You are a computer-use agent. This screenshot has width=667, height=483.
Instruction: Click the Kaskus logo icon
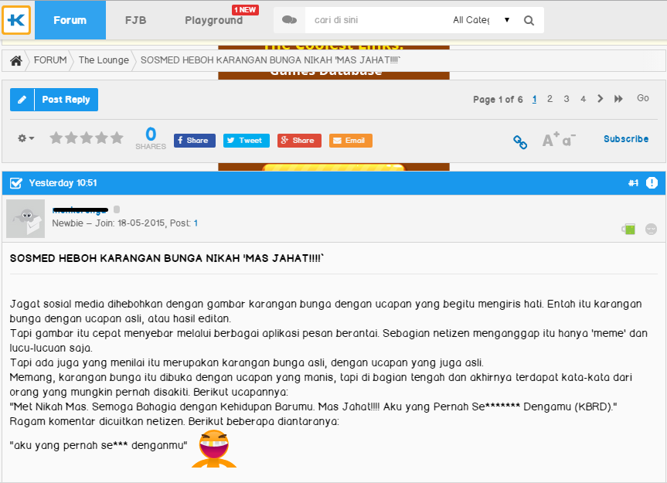[16, 20]
